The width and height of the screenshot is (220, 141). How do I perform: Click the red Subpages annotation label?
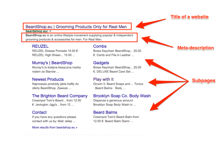pyautogui.click(x=203, y=80)
